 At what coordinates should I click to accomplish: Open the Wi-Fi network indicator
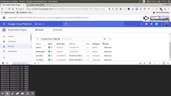click(x=140, y=2)
